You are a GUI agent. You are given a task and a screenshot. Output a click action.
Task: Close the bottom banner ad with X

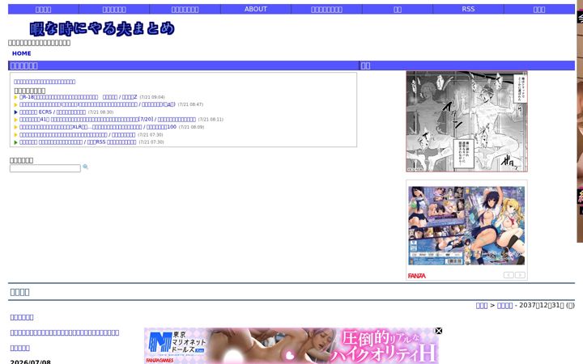coord(439,331)
